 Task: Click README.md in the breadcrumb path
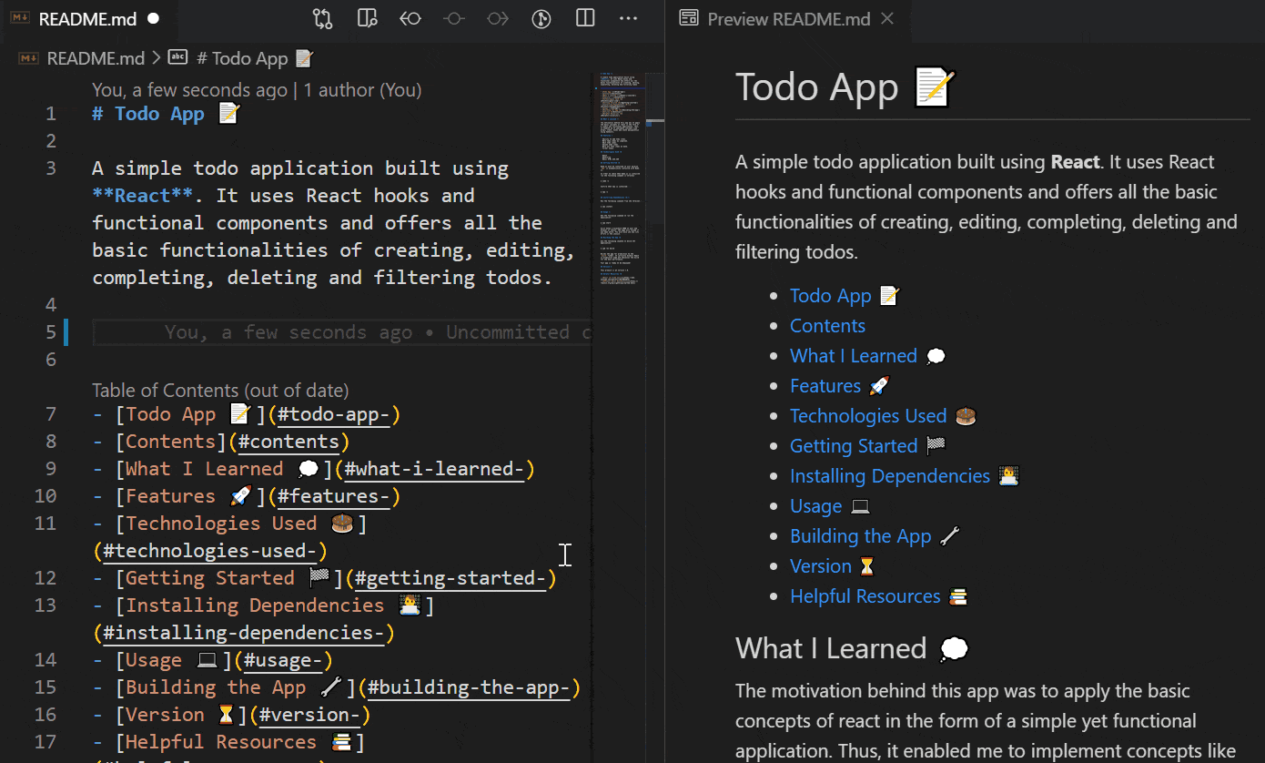tap(95, 58)
